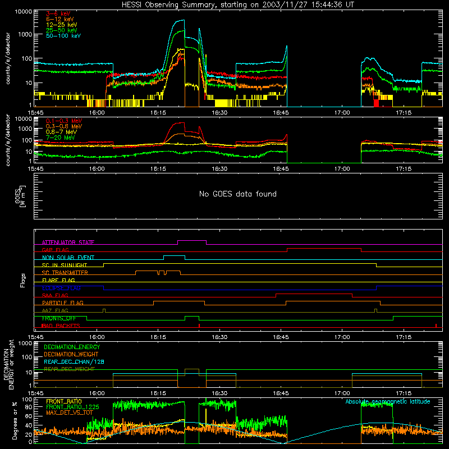The image size is (449, 449).
Task: Select 'Absolute geomagnetic latitude' legend text
Action: click(388, 401)
